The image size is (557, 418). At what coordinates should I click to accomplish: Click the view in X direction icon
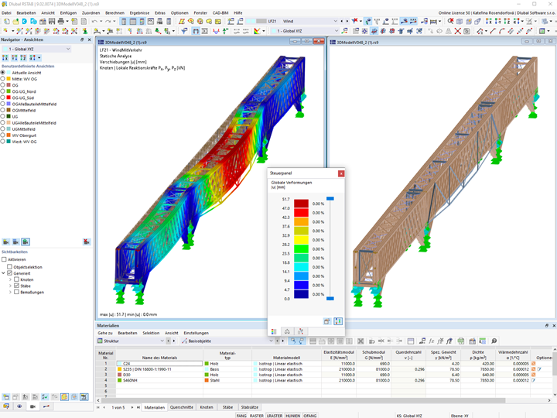[489, 22]
